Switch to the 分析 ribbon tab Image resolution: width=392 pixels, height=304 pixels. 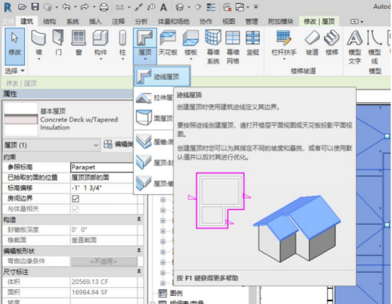coord(142,21)
